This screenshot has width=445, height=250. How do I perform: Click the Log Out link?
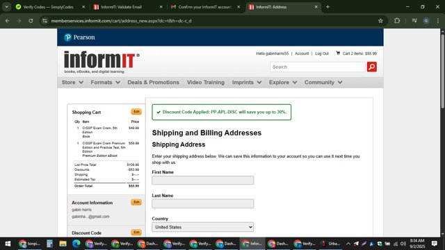(x=322, y=53)
